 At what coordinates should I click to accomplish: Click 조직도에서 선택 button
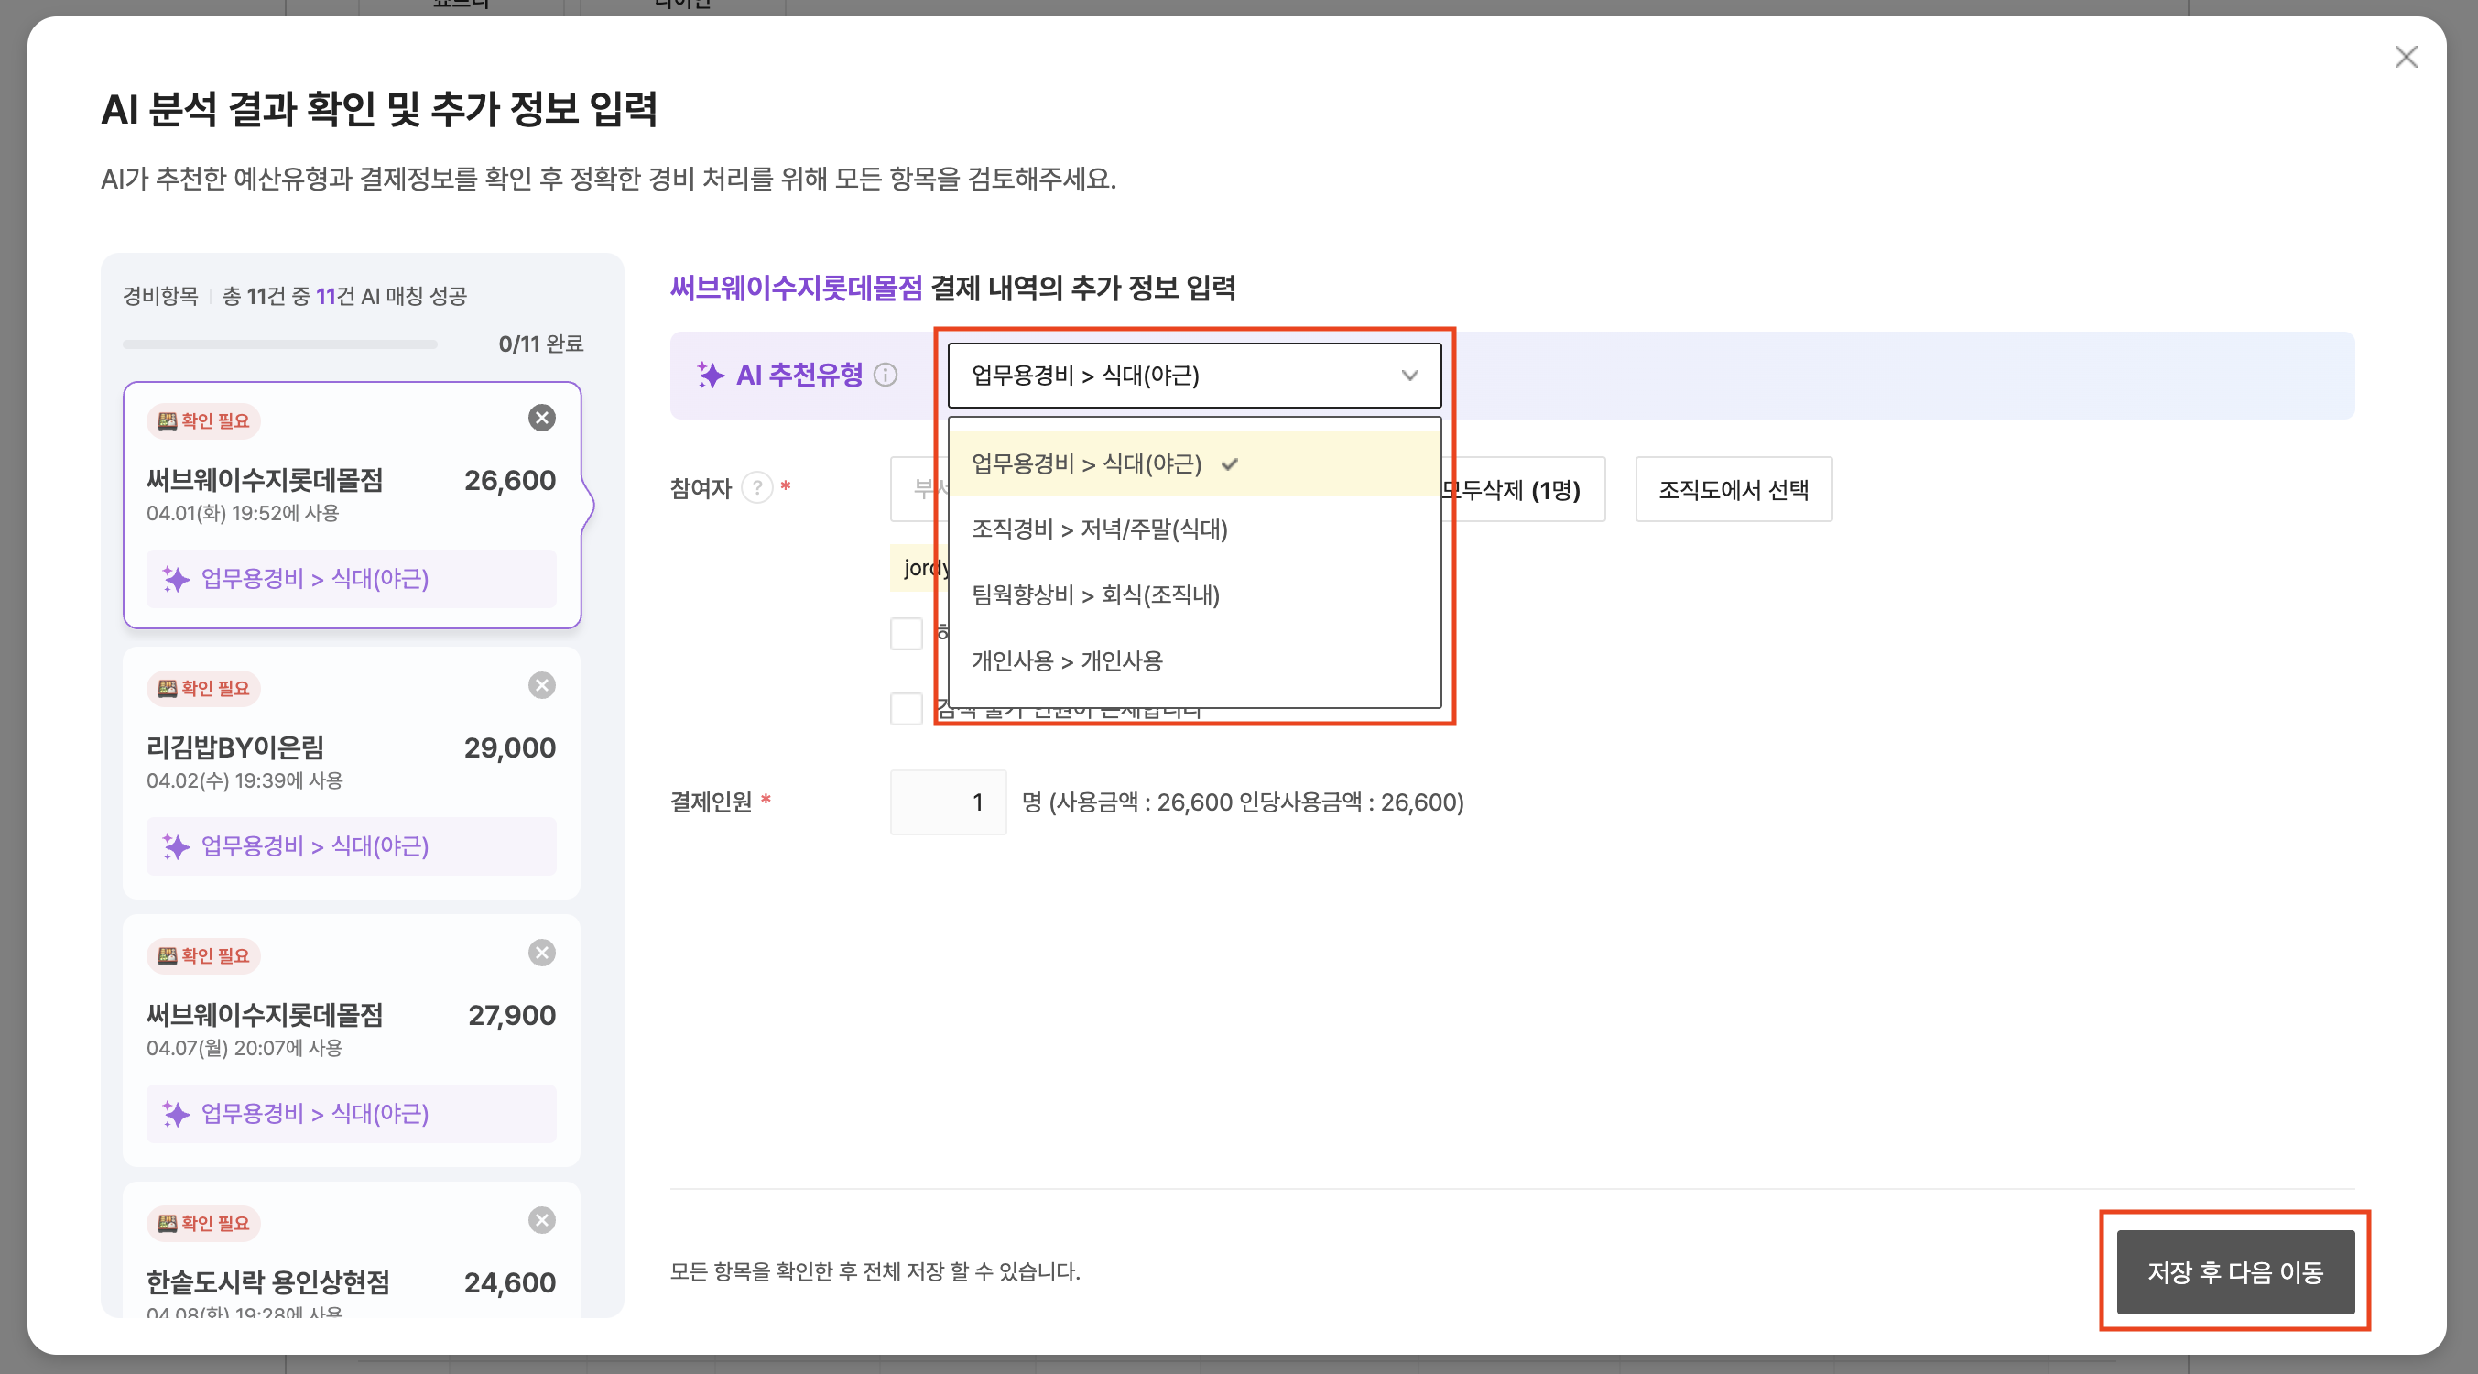pyautogui.click(x=1734, y=489)
